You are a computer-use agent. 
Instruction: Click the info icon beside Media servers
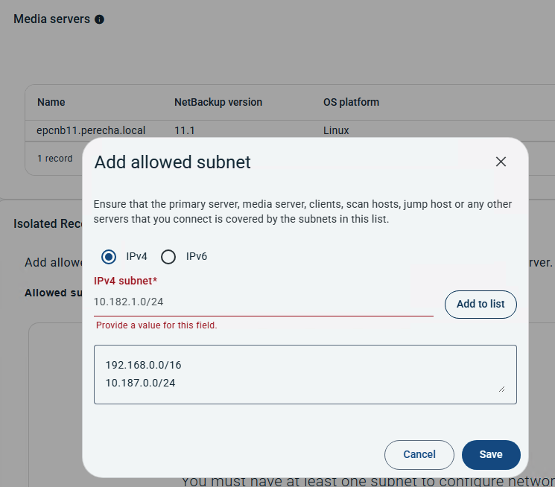[x=100, y=19]
